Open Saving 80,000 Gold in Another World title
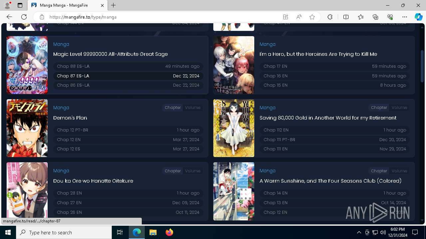 [328, 118]
